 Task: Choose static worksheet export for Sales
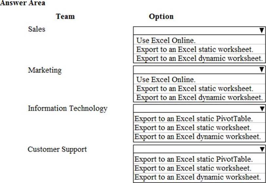coord(195,50)
